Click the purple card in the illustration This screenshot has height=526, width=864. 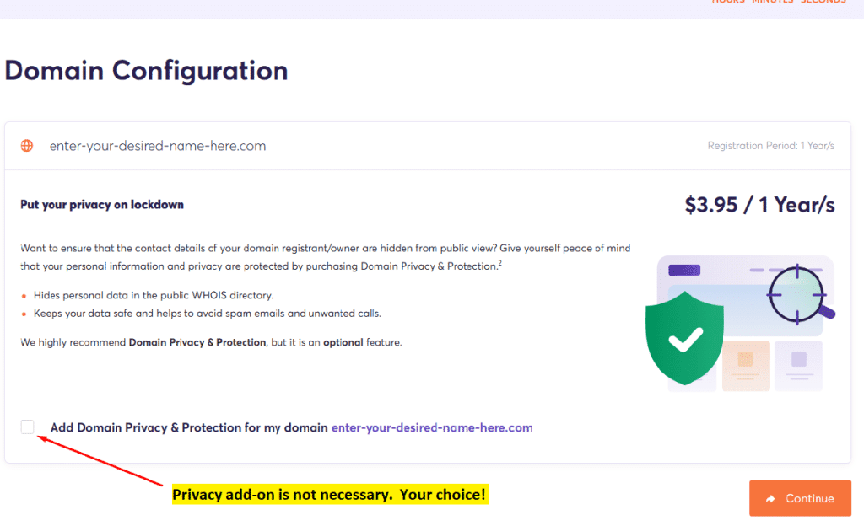[798, 366]
